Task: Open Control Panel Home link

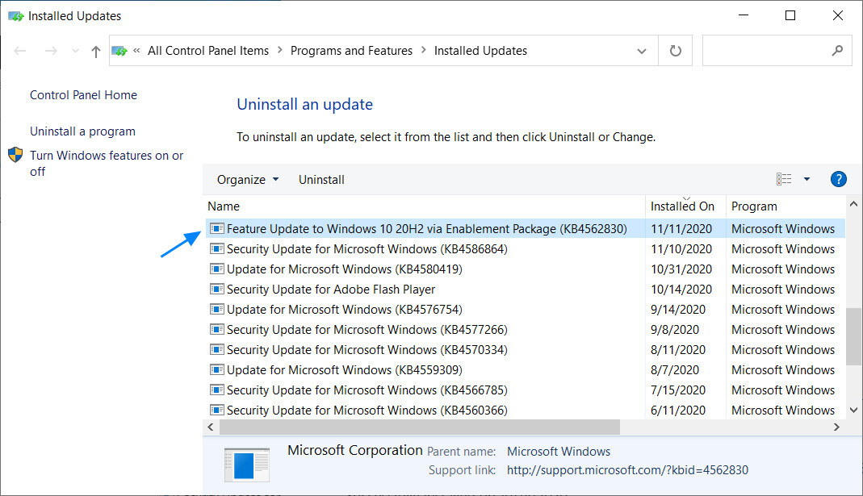Action: (x=83, y=95)
